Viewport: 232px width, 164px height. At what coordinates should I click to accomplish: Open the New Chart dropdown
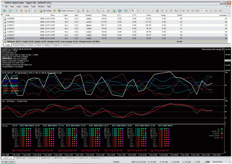click(5, 11)
